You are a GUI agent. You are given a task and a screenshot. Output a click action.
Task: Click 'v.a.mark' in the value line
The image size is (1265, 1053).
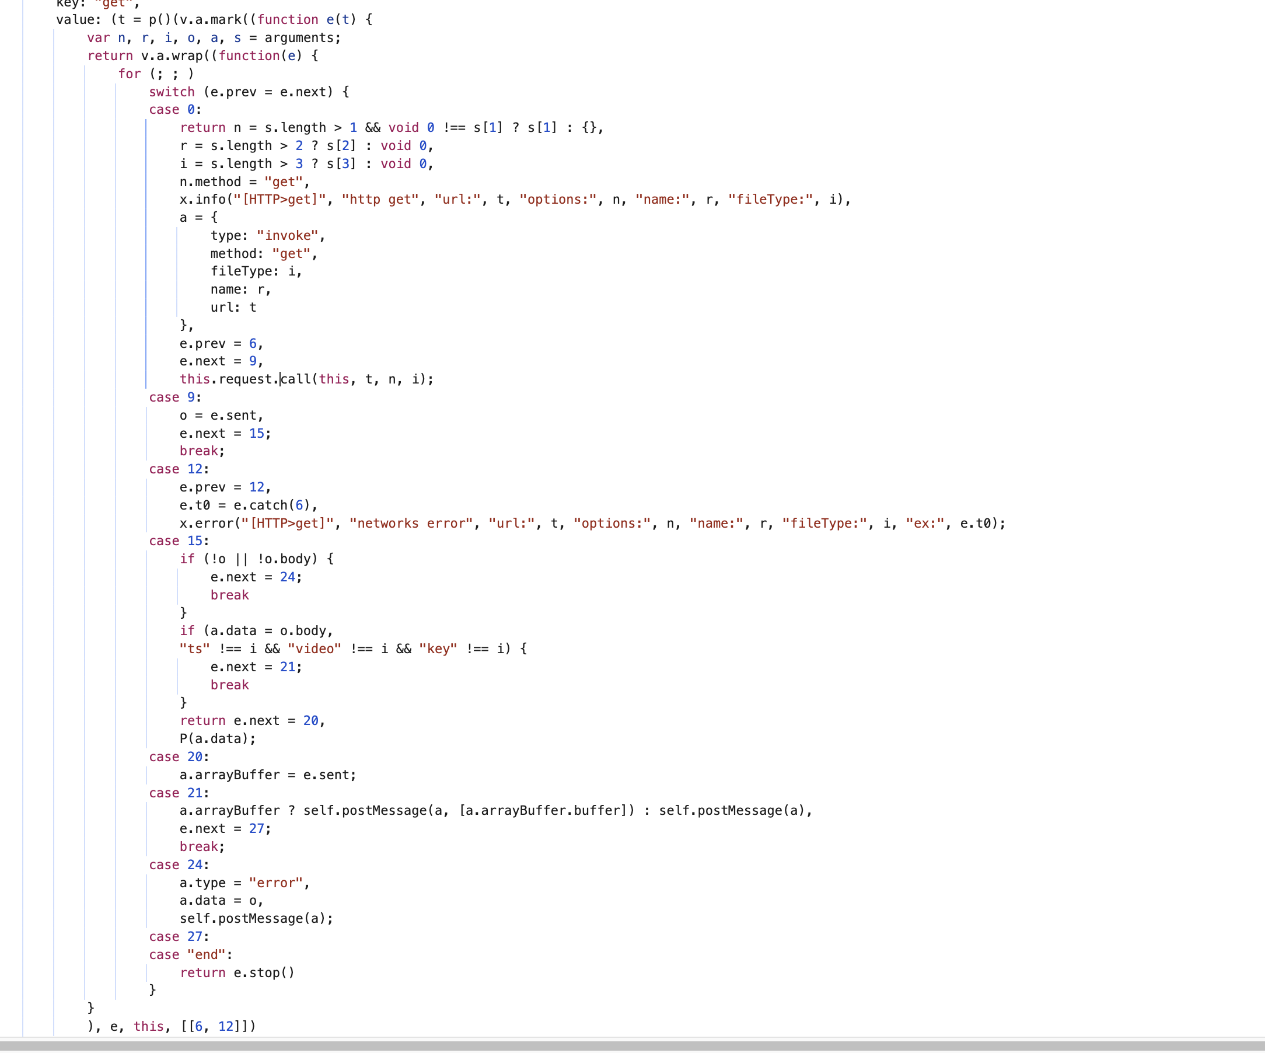pyautogui.click(x=212, y=20)
